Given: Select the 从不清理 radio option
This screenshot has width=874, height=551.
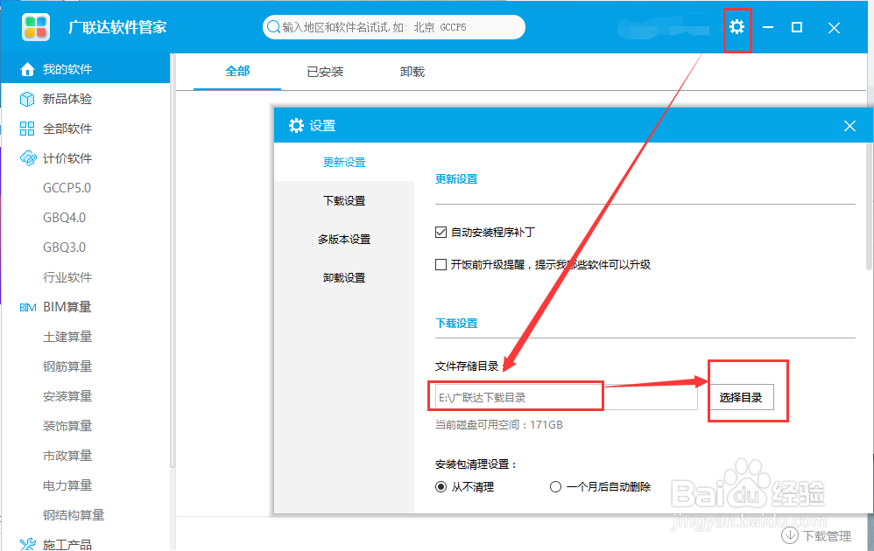Looking at the screenshot, I should coord(441,487).
